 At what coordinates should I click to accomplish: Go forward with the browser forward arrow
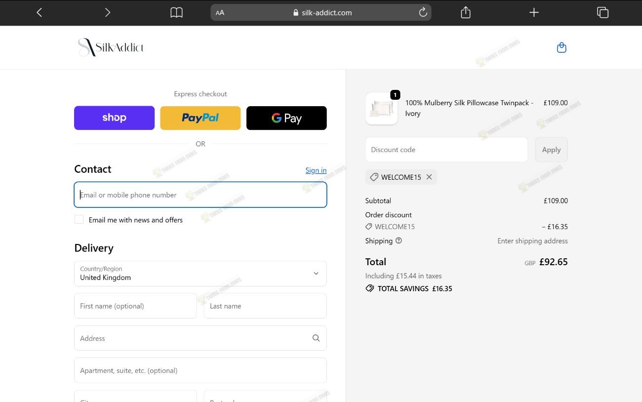[108, 12]
